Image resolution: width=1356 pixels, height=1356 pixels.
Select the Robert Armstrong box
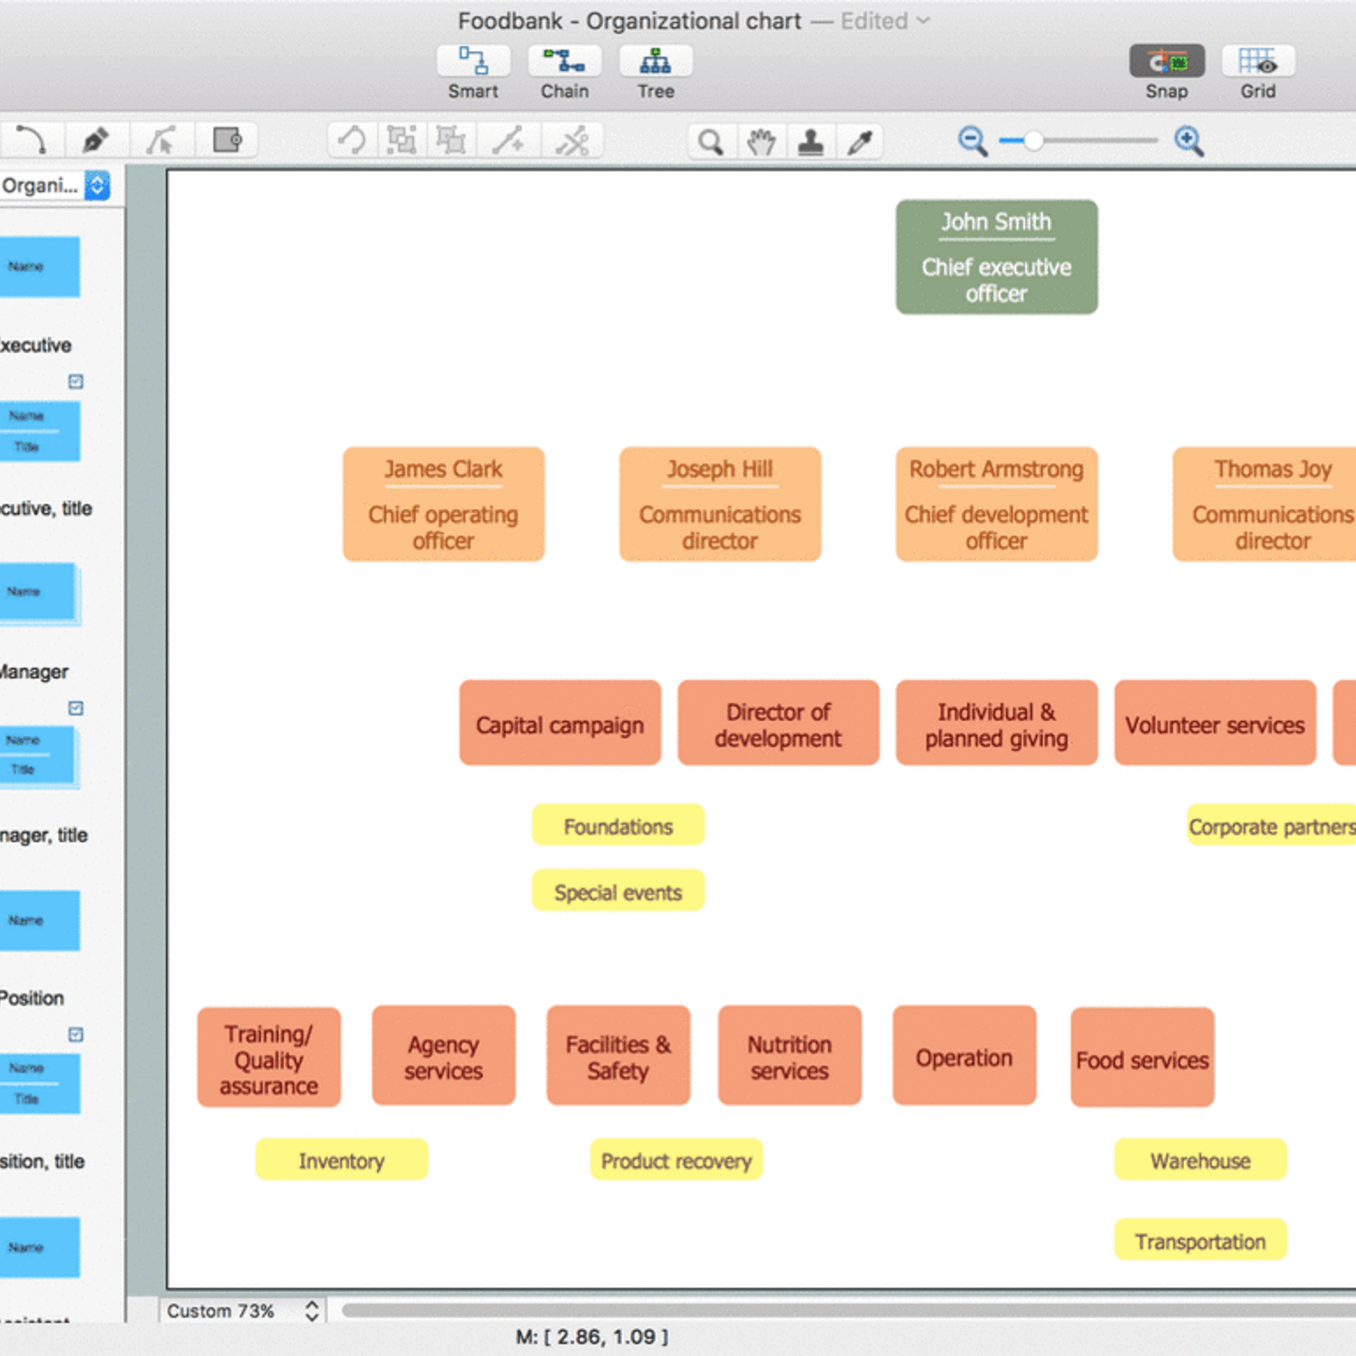(997, 504)
